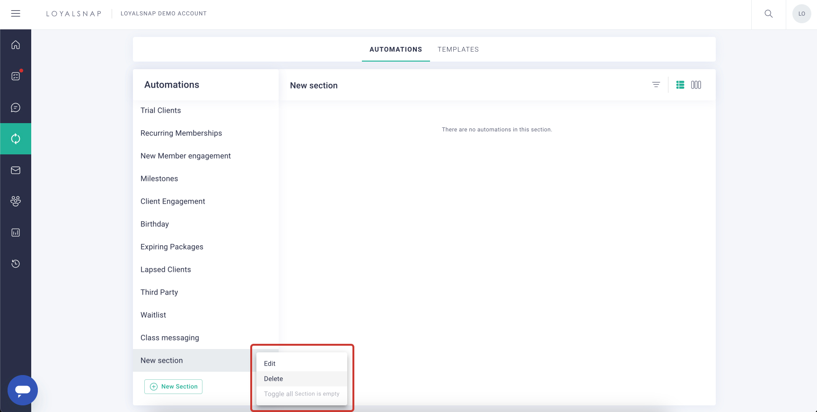817x412 pixels.
Task: Choose Edit in the context menu
Action: click(302, 364)
